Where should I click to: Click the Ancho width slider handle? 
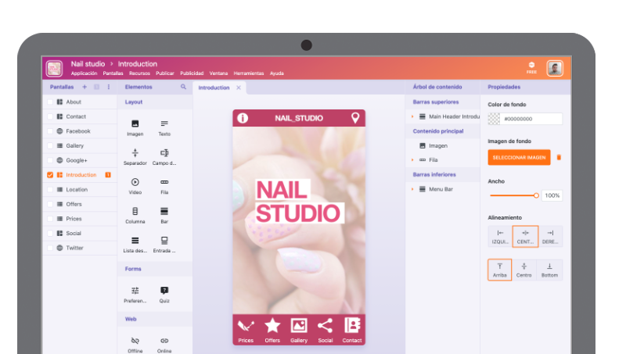(536, 195)
